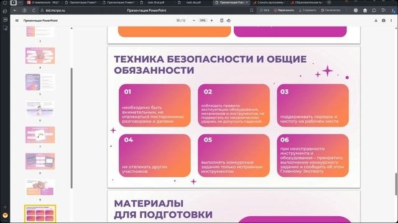Open page 4 thumbnail in the sidebar
Screen dimensions: 398x223
pos(40,56)
